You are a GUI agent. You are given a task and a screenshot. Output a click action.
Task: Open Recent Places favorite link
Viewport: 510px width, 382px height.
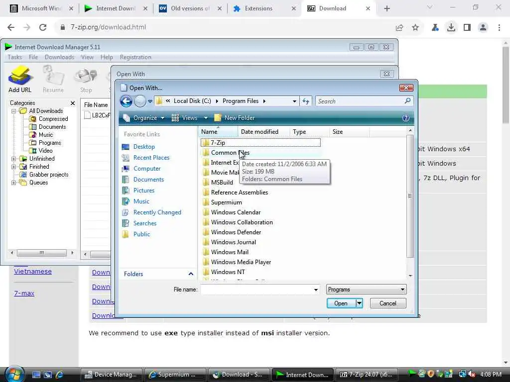coord(151,158)
